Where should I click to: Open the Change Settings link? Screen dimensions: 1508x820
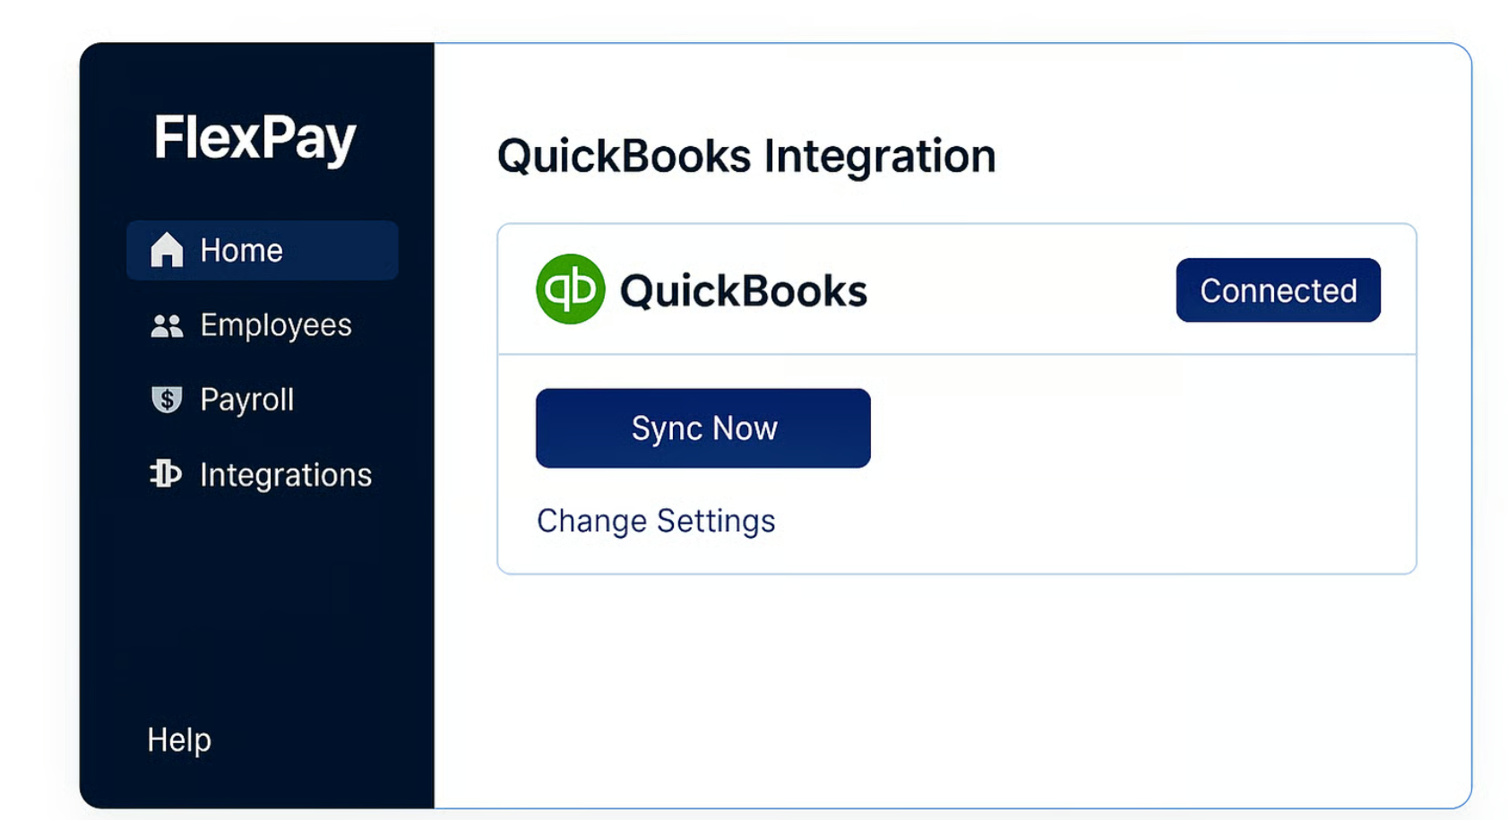click(656, 521)
